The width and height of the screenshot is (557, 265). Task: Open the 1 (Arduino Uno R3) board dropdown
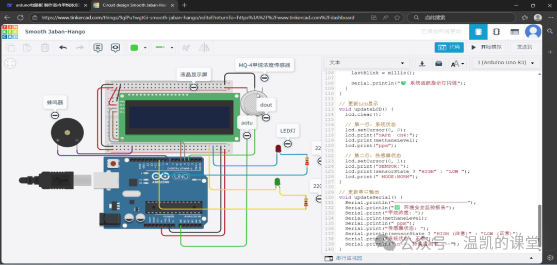pyautogui.click(x=506, y=63)
